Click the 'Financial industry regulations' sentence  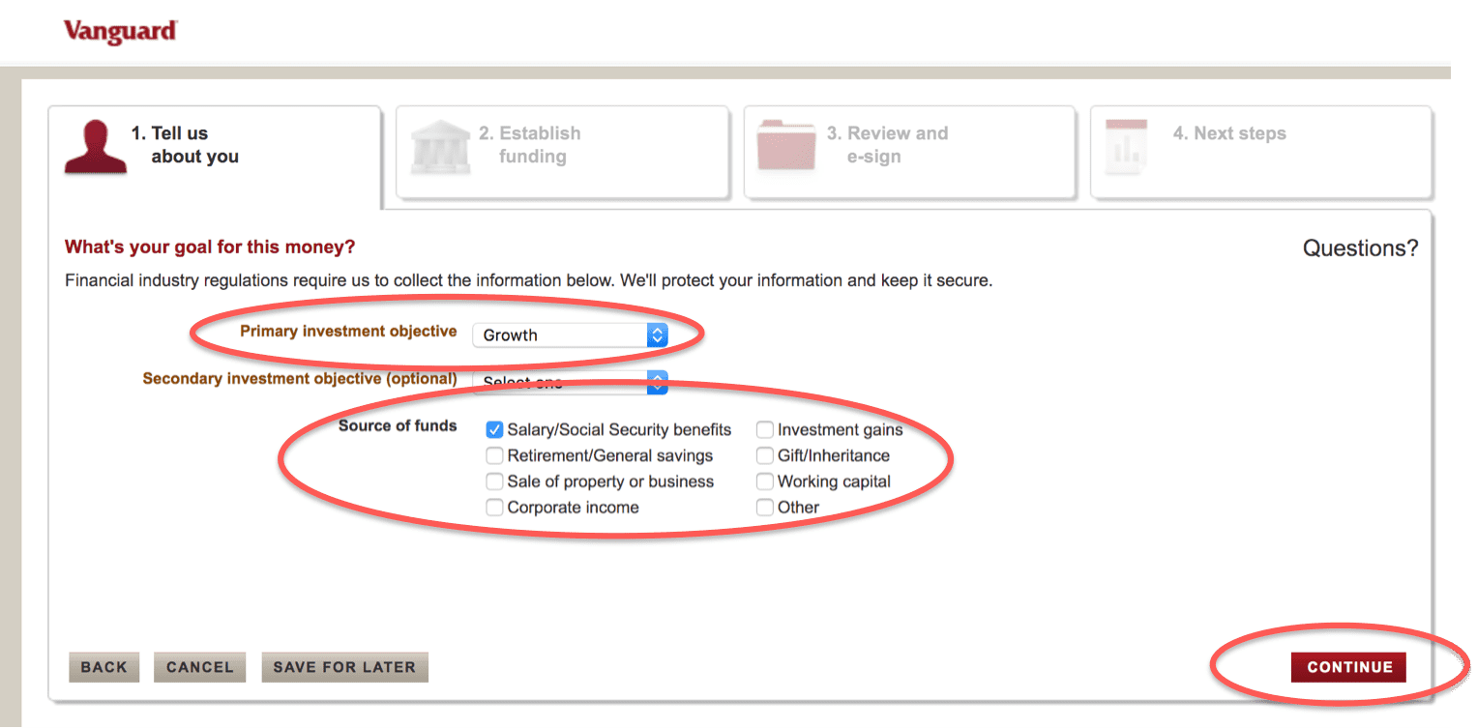click(528, 281)
